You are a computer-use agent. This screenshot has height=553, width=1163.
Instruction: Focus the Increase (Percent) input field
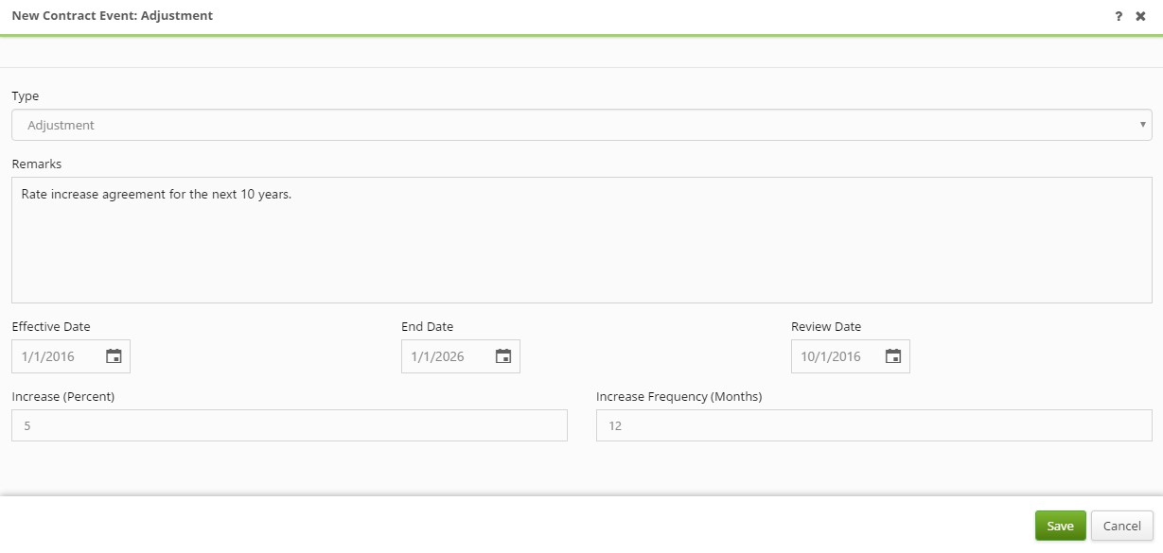click(x=289, y=425)
